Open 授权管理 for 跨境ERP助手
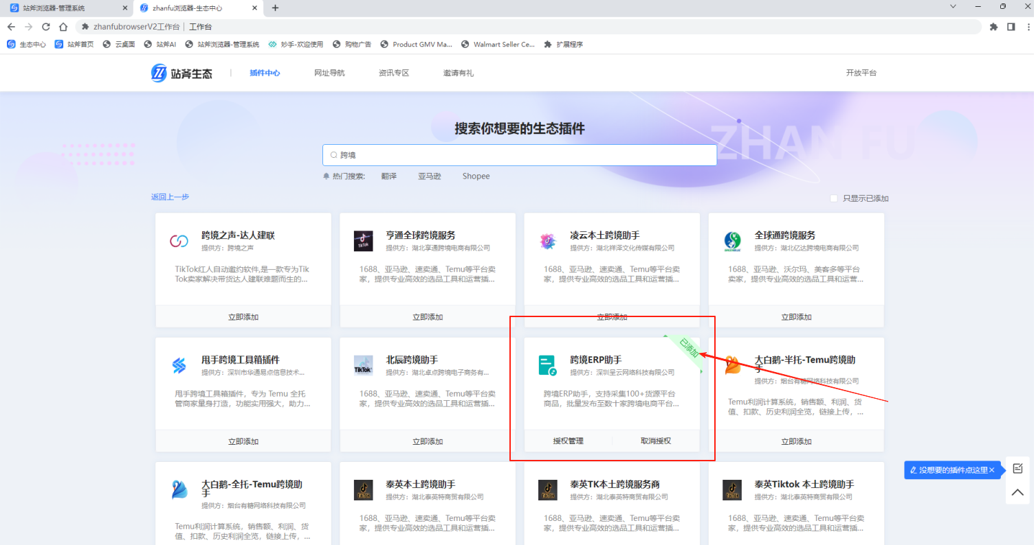1036x545 pixels. click(x=568, y=441)
